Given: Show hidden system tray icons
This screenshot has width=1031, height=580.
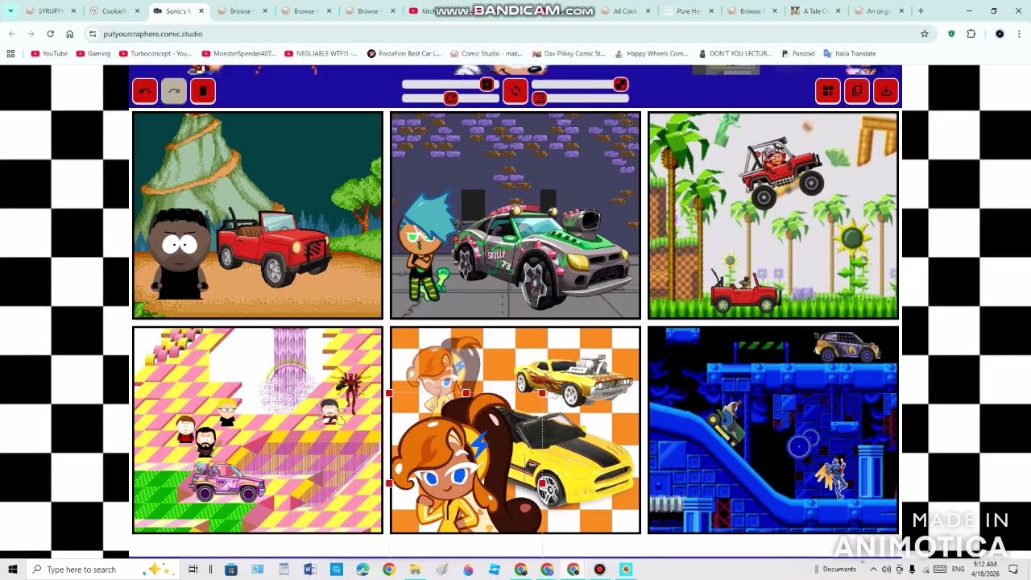Looking at the screenshot, I should pos(873,570).
